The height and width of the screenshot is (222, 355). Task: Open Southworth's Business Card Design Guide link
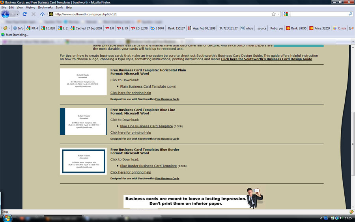267,59
